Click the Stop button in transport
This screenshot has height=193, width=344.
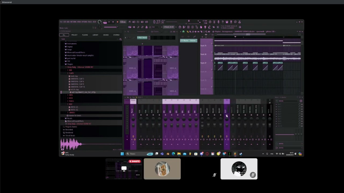[113, 22]
